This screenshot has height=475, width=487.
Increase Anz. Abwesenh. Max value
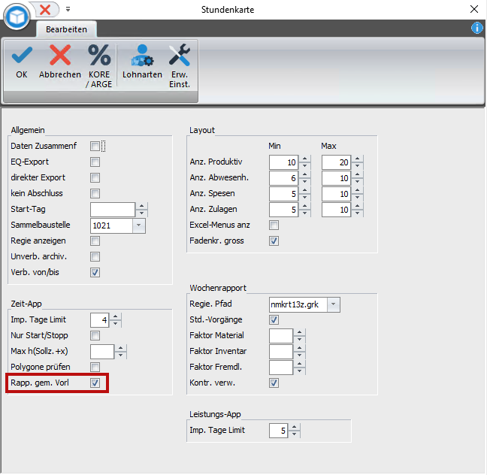[x=357, y=174]
